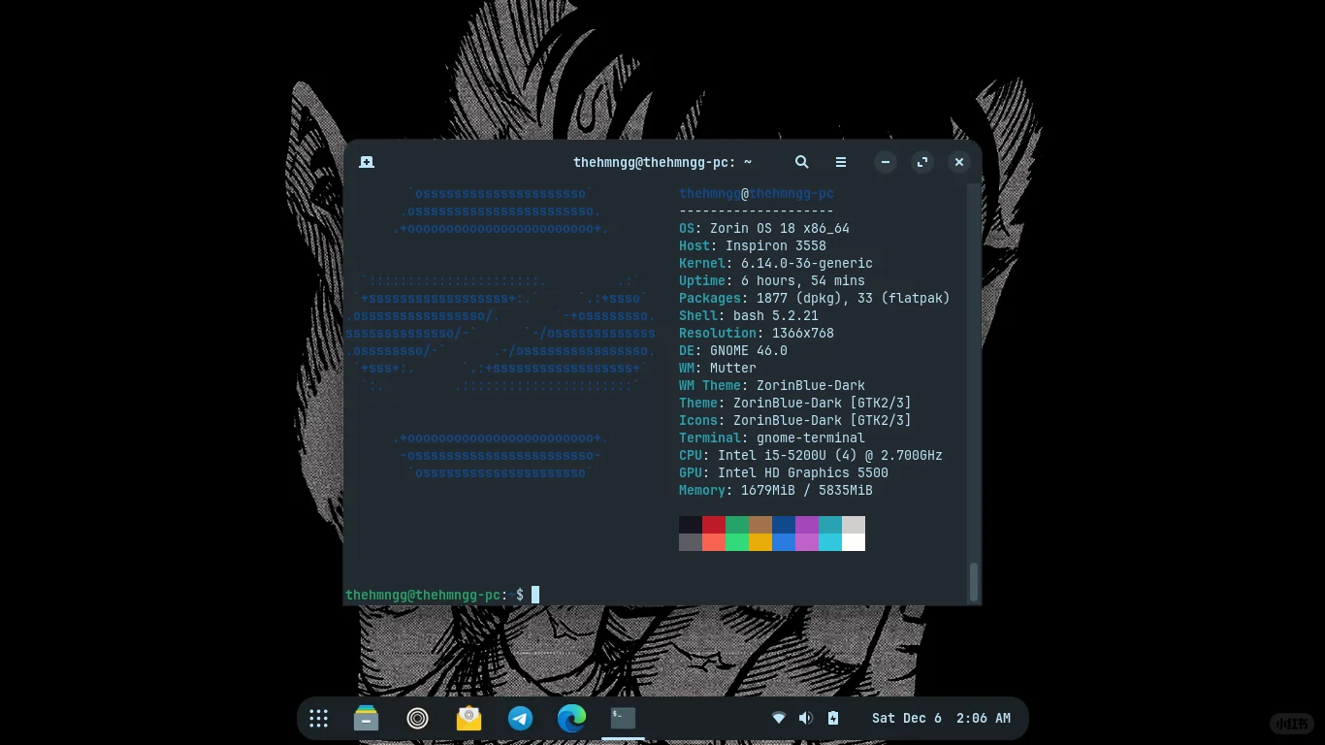This screenshot has width=1325, height=745.
Task: Click the "Uptime: 6 hours, 54 mins" line
Action: (x=772, y=281)
